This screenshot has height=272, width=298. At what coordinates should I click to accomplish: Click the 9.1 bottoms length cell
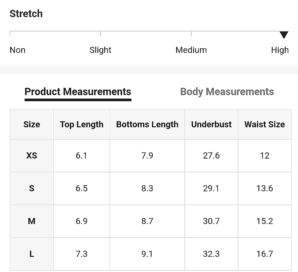(x=147, y=254)
